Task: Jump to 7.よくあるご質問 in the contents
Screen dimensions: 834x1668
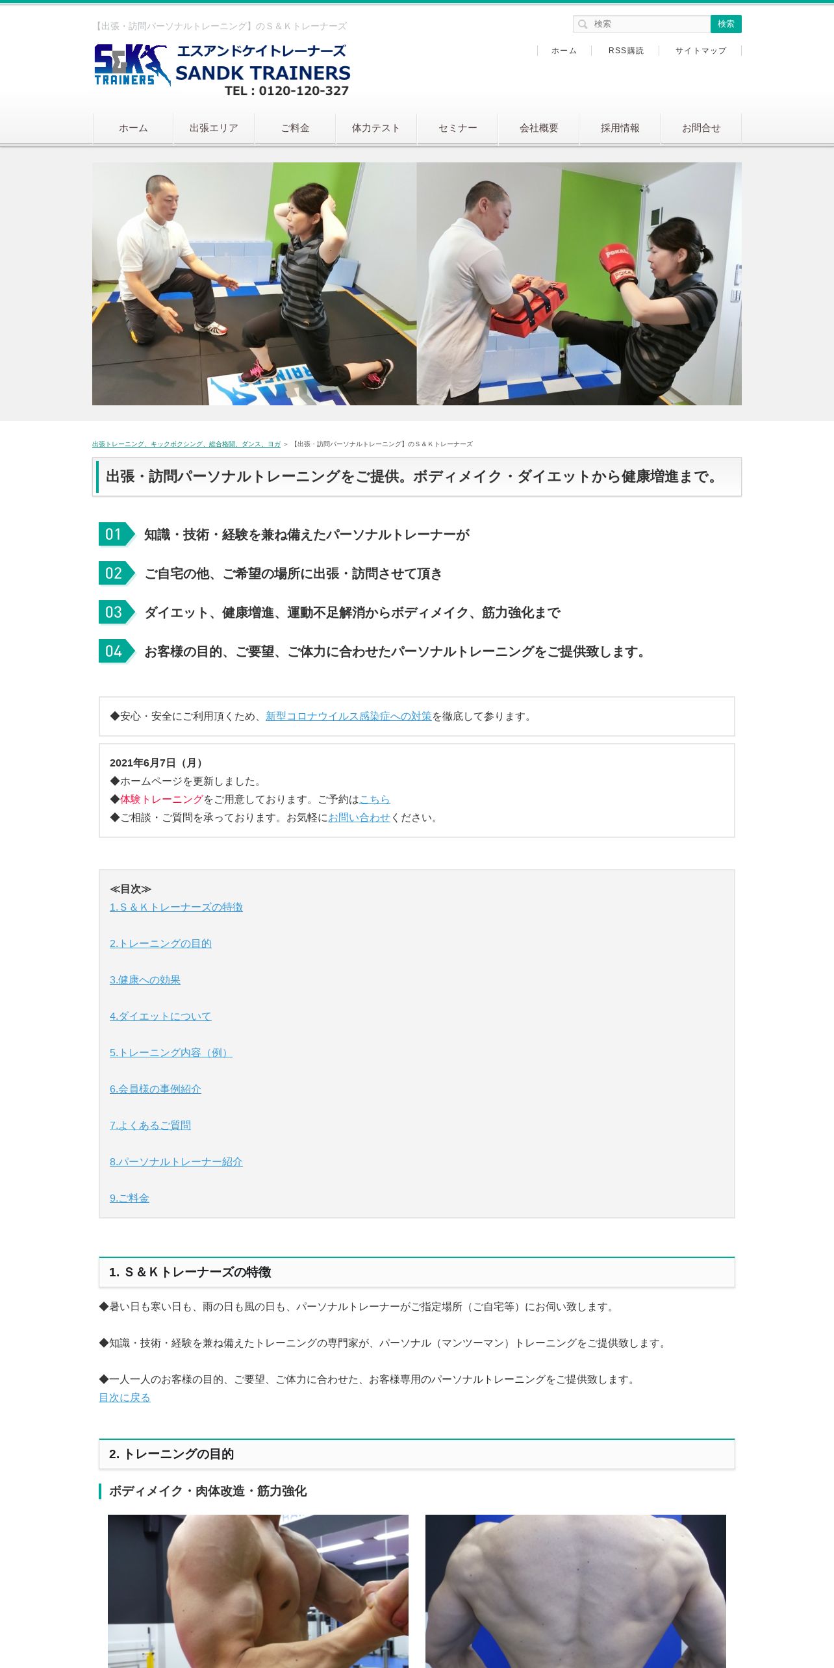Action: [x=150, y=1125]
